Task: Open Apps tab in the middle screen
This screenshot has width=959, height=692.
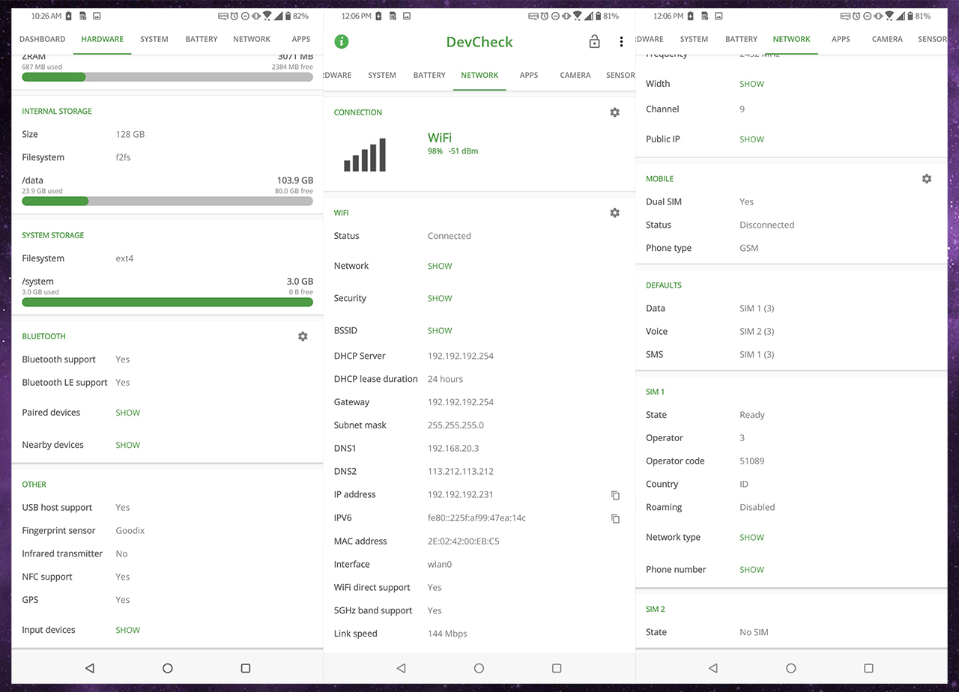Action: [529, 75]
